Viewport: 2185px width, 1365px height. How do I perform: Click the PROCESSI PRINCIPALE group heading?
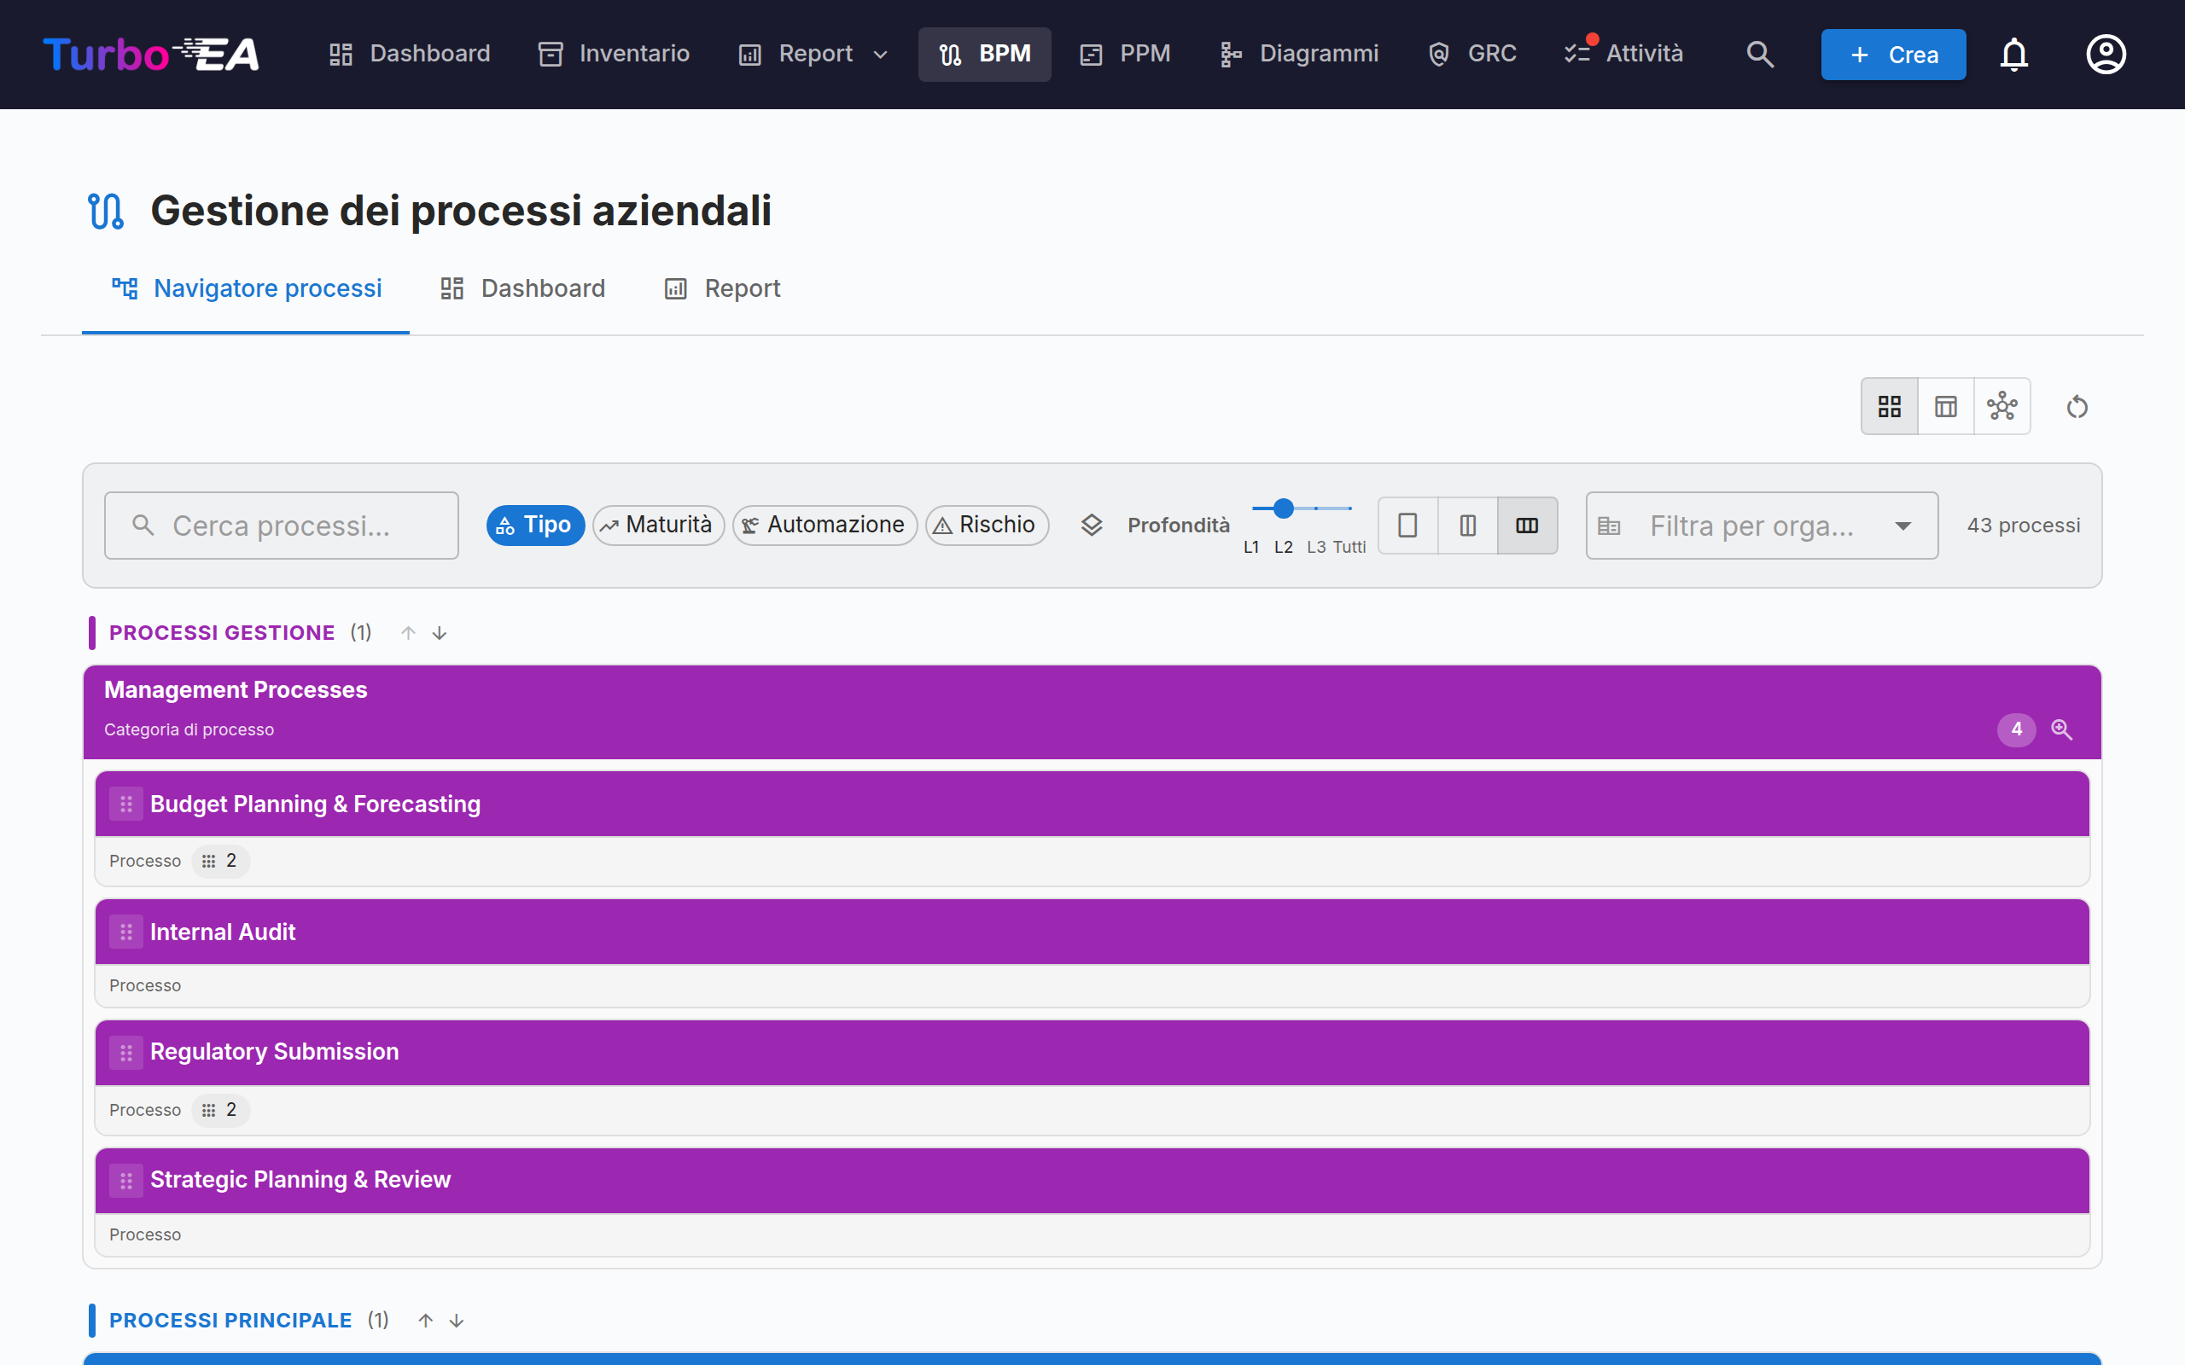coord(230,1321)
